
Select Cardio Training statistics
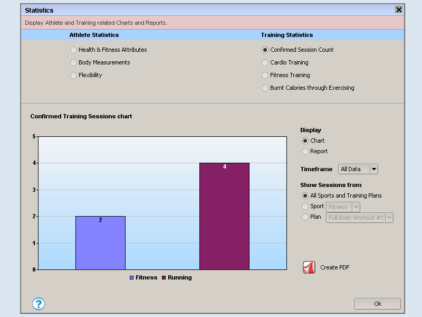coord(265,62)
